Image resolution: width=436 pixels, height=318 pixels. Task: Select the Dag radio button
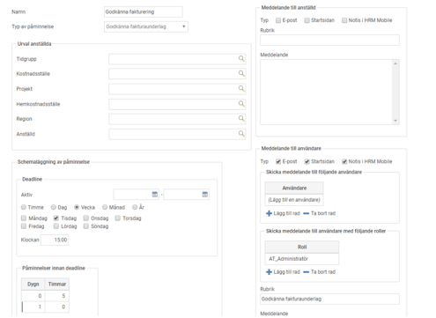coord(54,207)
